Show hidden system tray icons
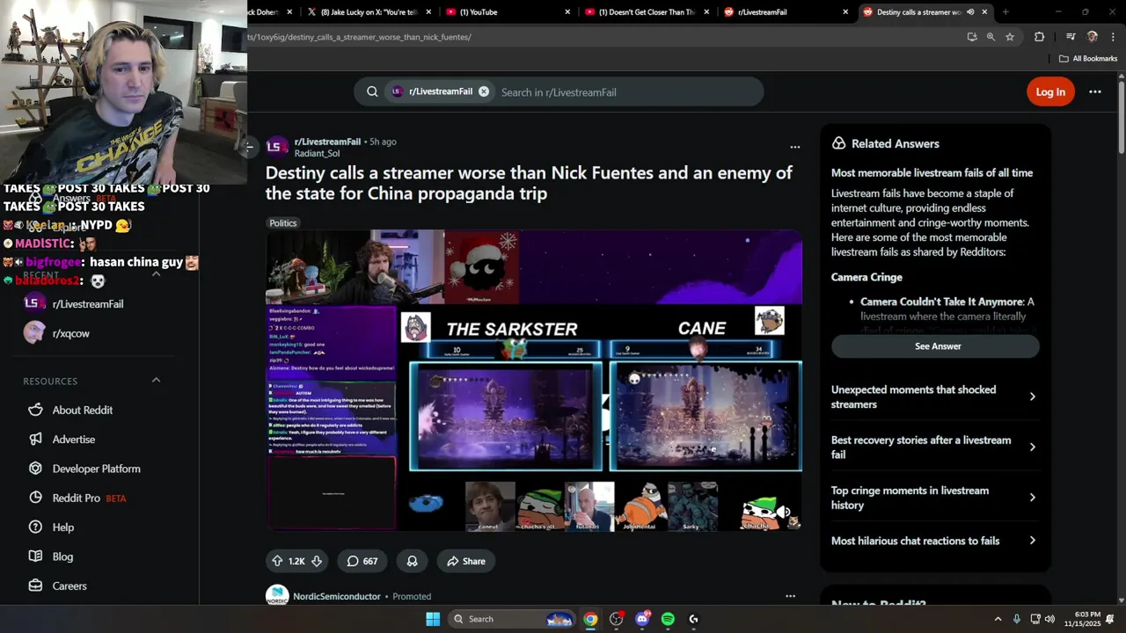Image resolution: width=1126 pixels, height=633 pixels. 998,619
